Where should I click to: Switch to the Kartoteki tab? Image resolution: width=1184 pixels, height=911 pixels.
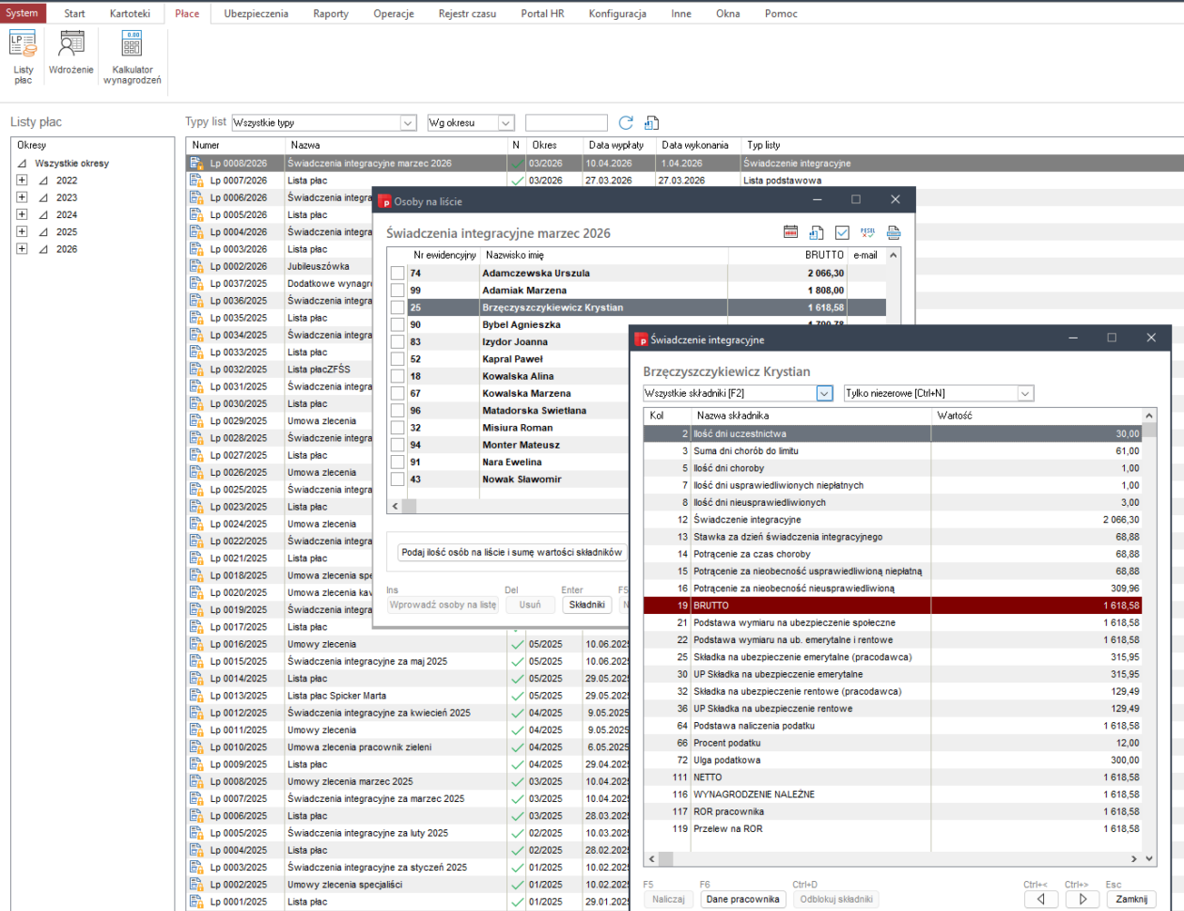[x=129, y=13]
